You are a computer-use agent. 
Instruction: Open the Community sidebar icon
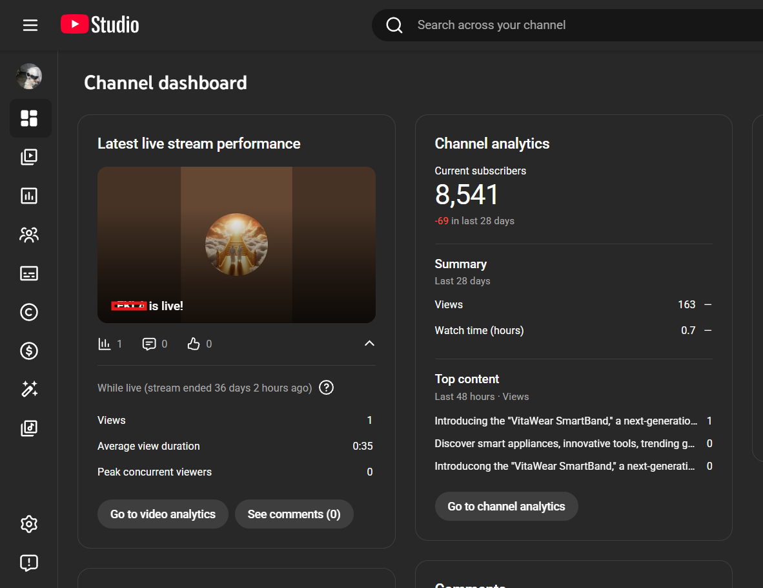pyautogui.click(x=29, y=235)
